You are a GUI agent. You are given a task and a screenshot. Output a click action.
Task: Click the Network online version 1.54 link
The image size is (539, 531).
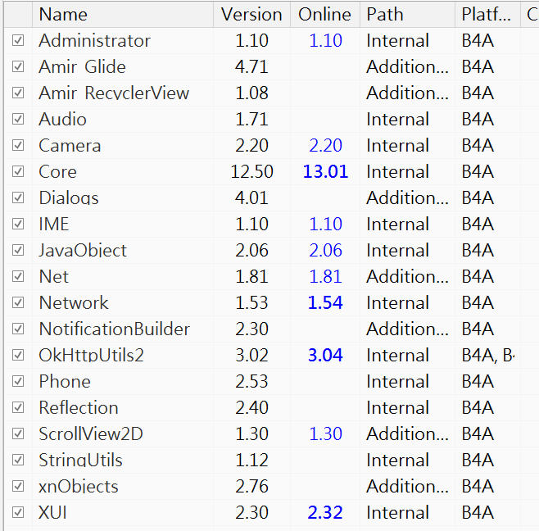(x=325, y=302)
